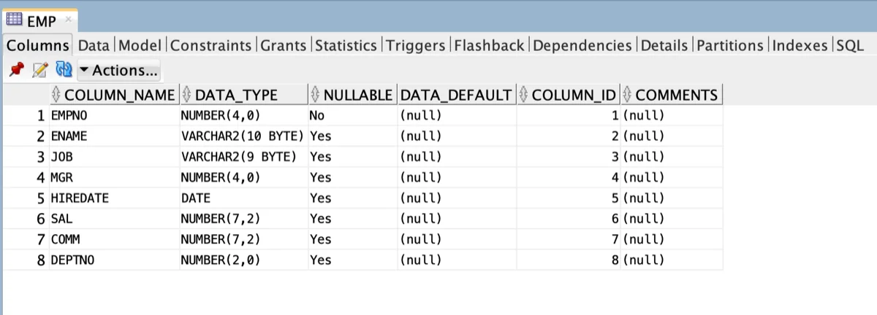Click the blue Refresh arrows icon
The width and height of the screenshot is (877, 315).
point(64,70)
